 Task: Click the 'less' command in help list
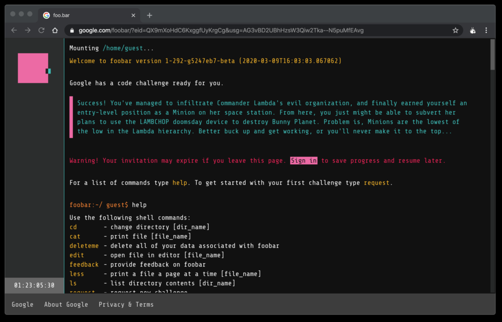point(77,274)
